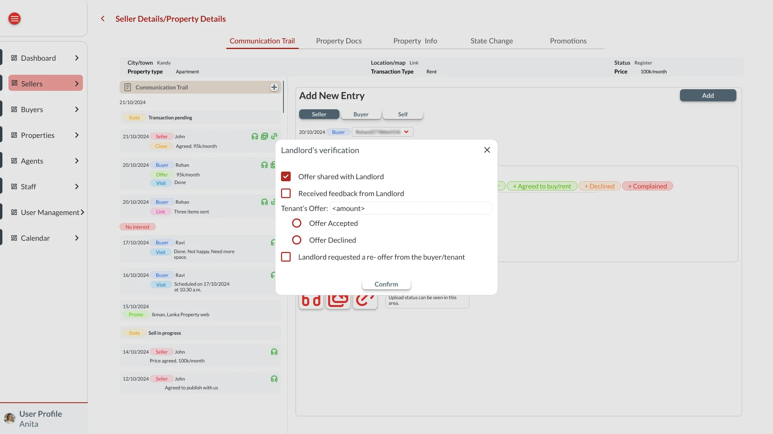
Task: Switch to the Property Docs tab
Action: tap(339, 41)
